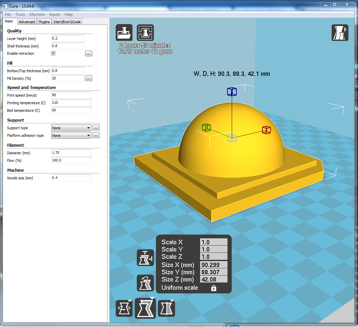Toggle the Uniform scale lock

(x=214, y=288)
